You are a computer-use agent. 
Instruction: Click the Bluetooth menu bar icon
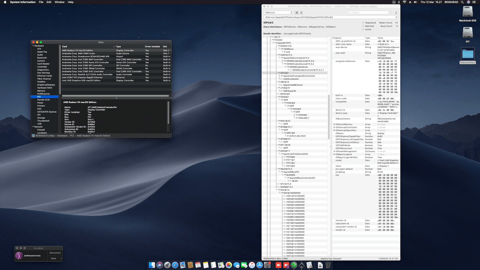[x=399, y=2]
